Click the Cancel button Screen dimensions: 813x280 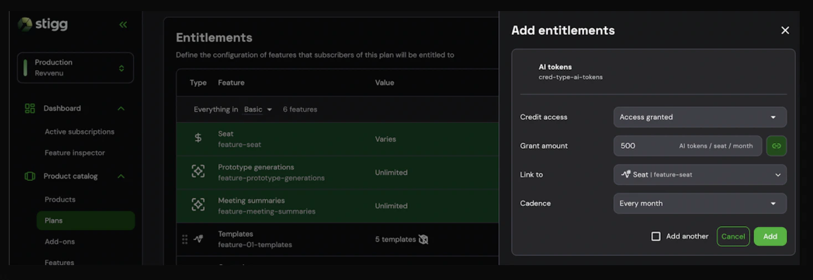[x=733, y=236]
